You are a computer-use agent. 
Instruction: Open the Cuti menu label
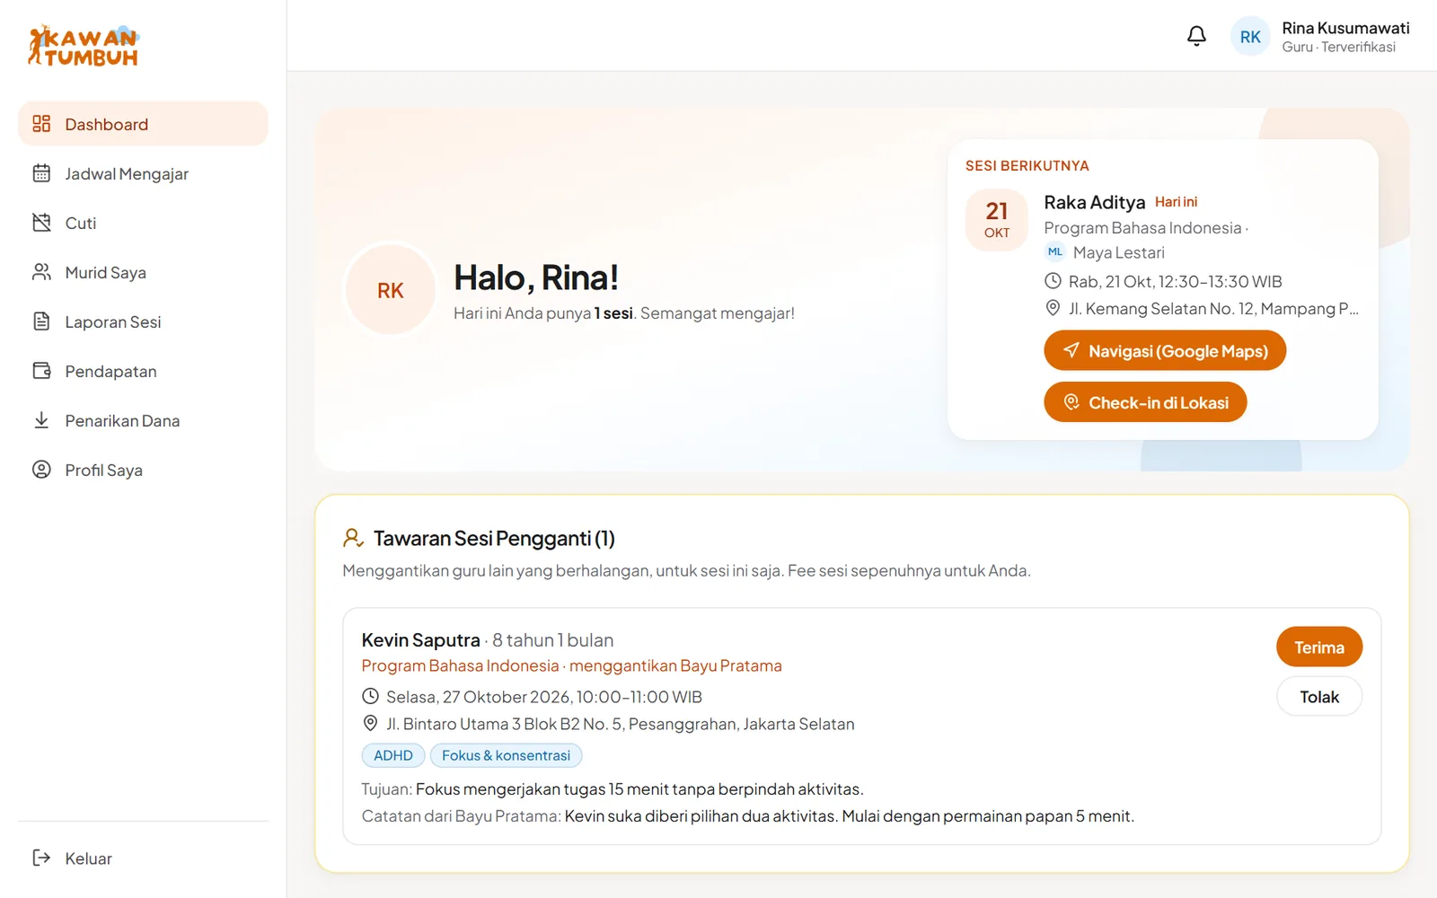click(81, 223)
